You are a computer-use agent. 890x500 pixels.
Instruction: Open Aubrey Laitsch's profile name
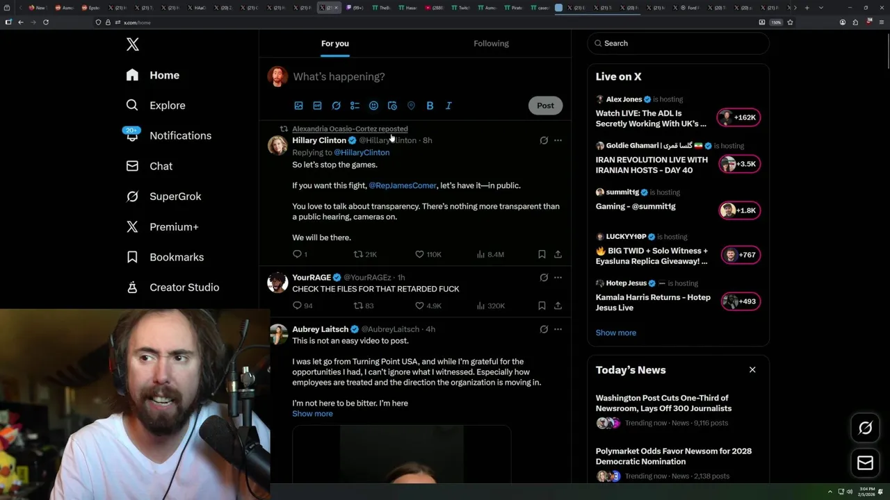pyautogui.click(x=320, y=329)
